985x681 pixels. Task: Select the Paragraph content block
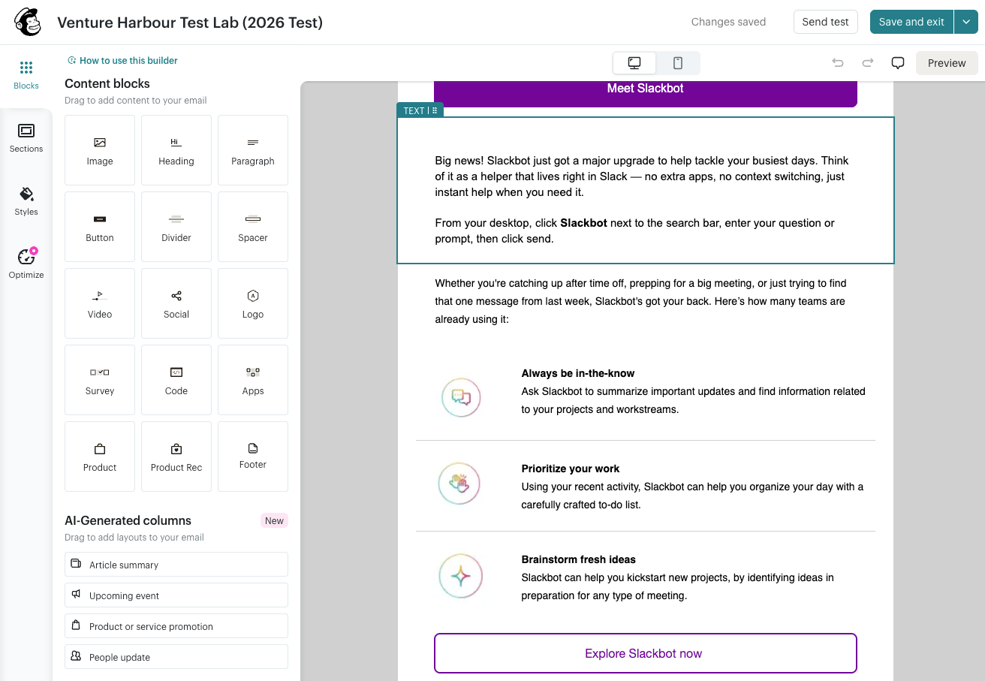[253, 150]
